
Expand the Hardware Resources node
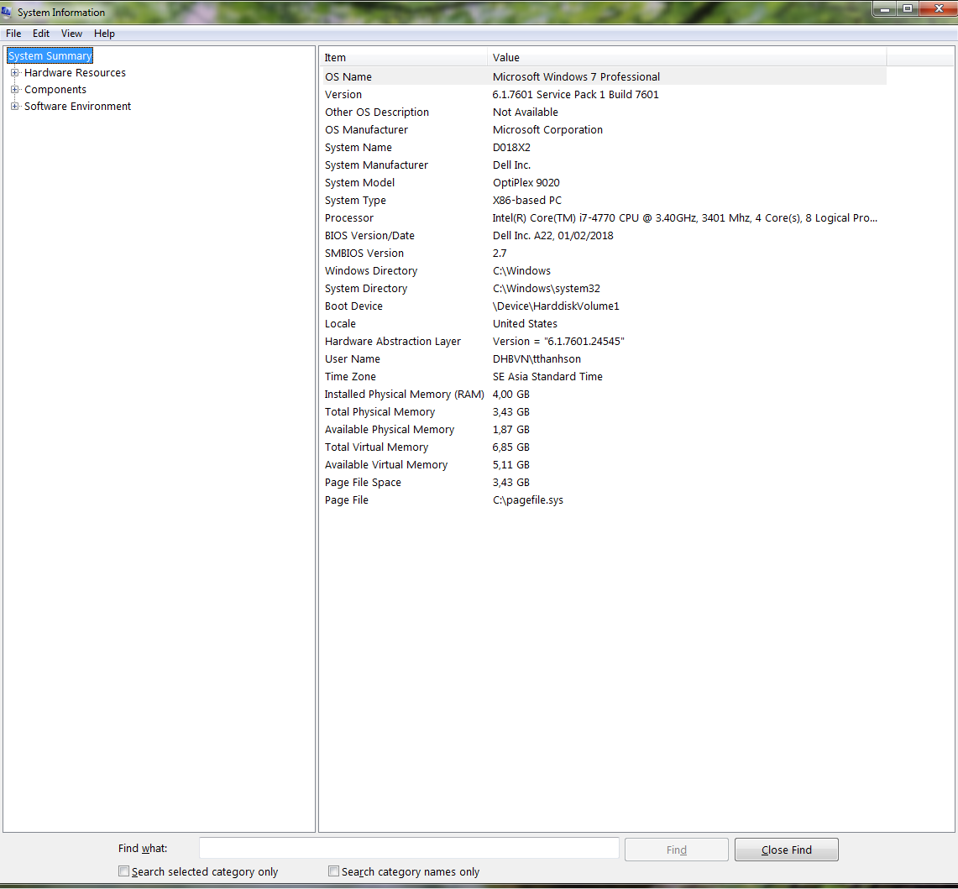point(14,73)
